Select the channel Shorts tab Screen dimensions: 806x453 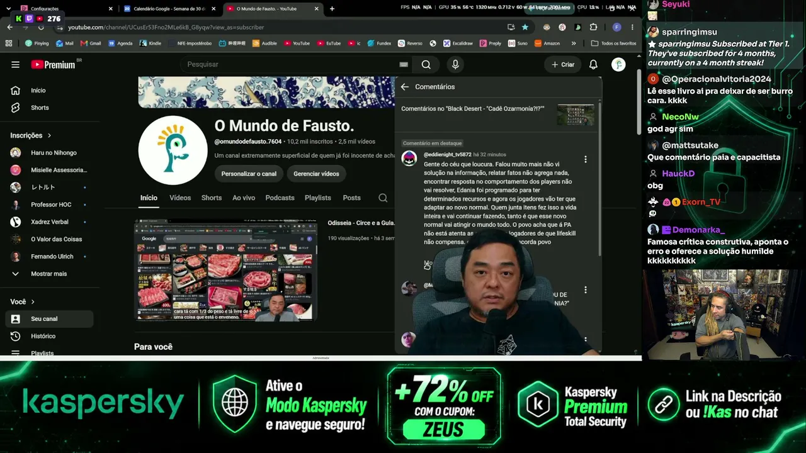tap(212, 198)
